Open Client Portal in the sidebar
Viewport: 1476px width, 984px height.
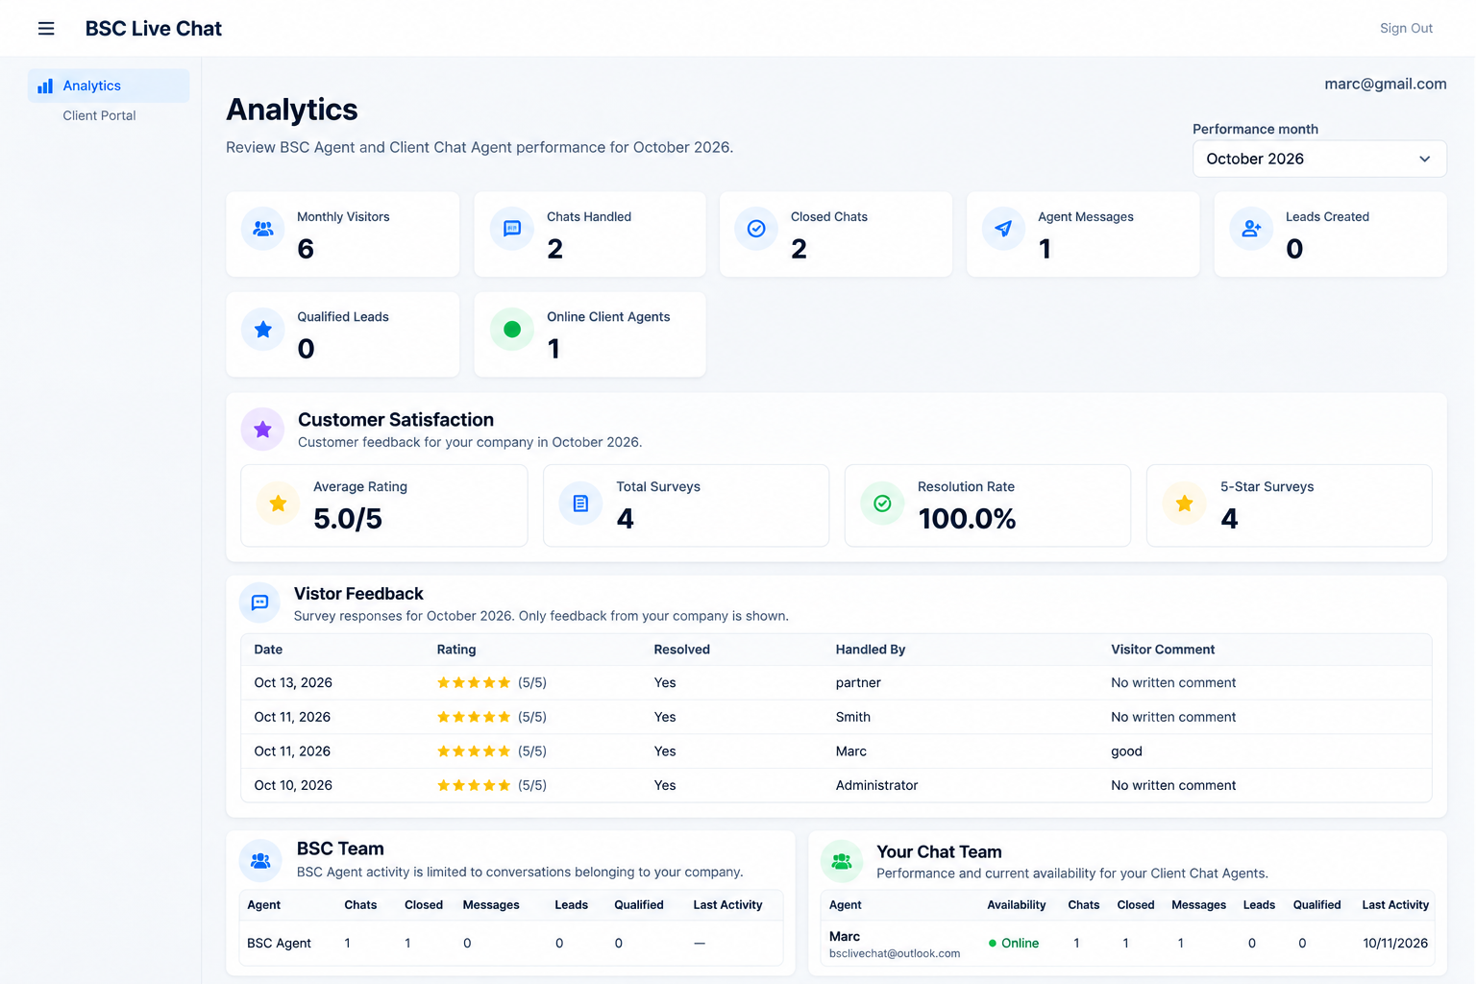pos(100,116)
